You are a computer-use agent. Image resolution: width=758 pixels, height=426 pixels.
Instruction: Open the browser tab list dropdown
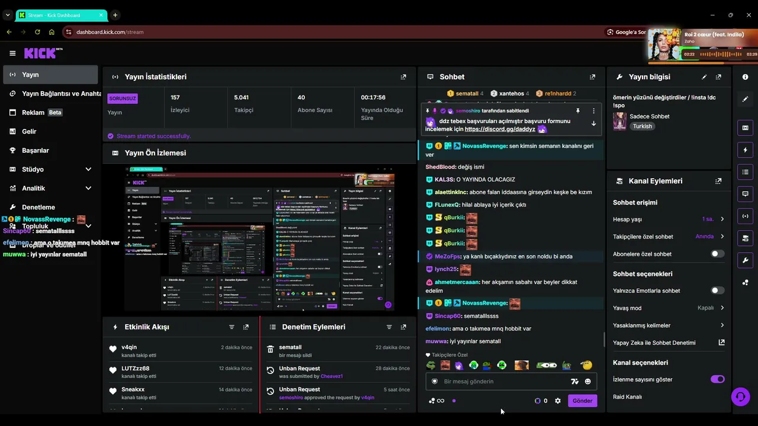point(8,15)
